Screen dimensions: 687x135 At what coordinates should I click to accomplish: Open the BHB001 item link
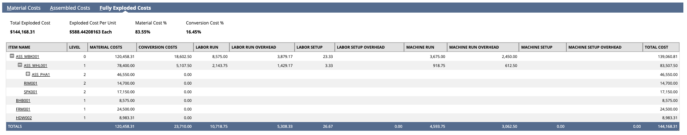[23, 100]
